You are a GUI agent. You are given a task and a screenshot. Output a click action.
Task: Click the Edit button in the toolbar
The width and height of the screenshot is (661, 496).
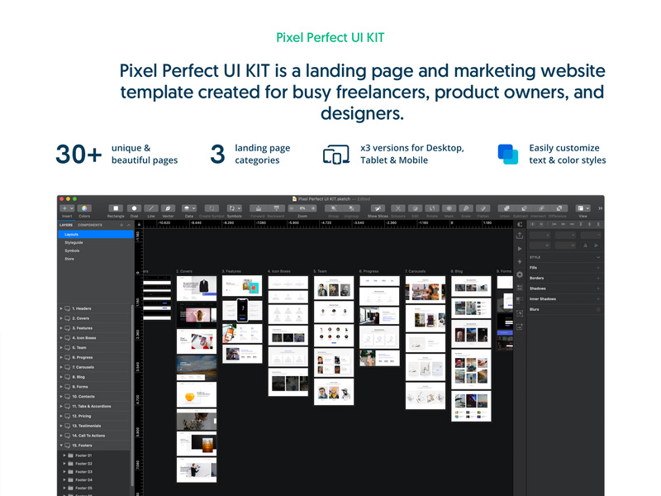tap(416, 207)
